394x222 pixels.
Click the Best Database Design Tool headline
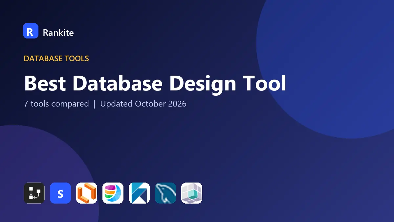click(155, 83)
